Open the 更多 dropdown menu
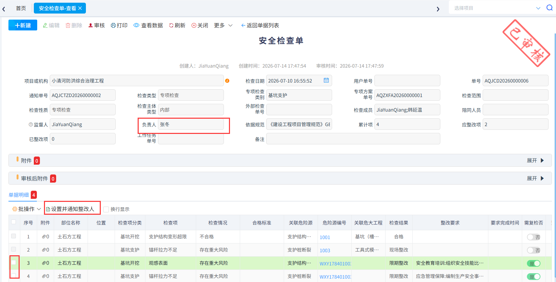Image resolution: width=556 pixels, height=282 pixels. [x=223, y=25]
